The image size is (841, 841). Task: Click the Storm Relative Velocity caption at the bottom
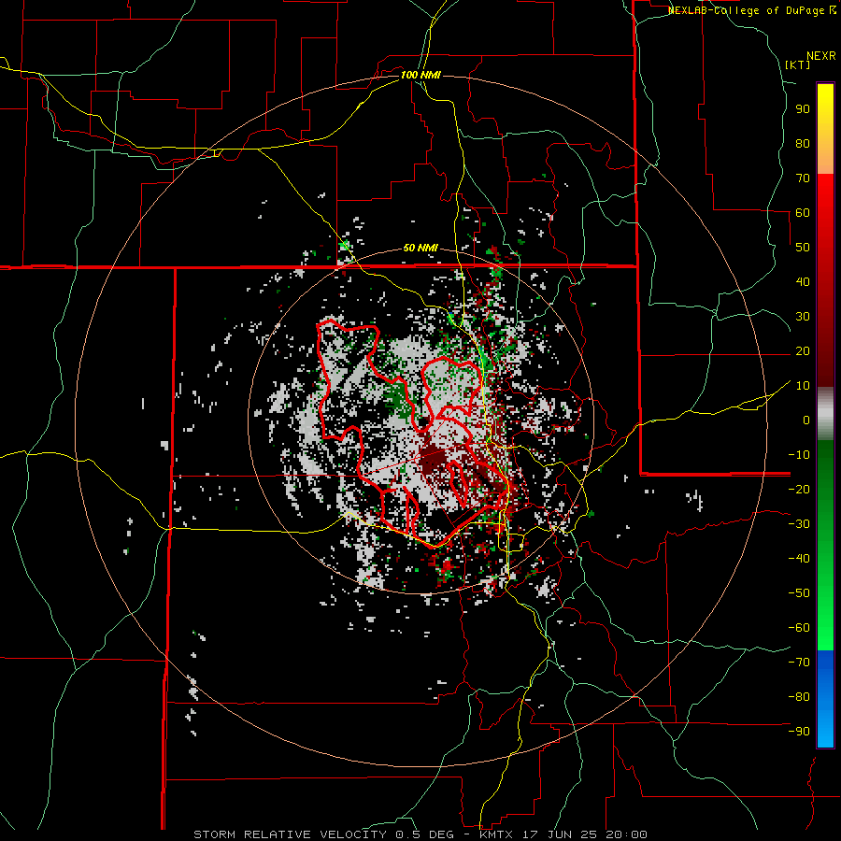click(420, 834)
